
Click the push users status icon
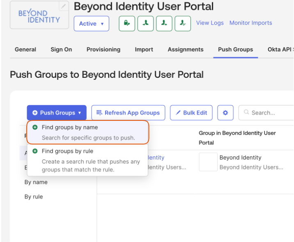click(x=164, y=23)
